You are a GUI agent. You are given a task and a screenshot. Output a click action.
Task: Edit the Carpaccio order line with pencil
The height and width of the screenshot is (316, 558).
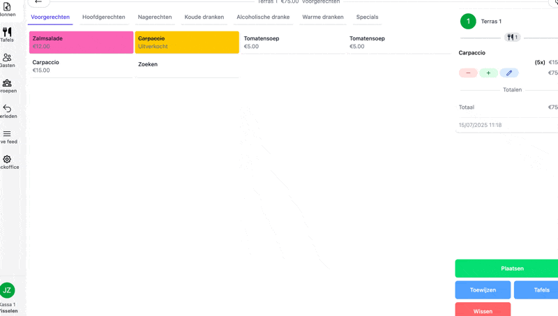[x=509, y=73]
